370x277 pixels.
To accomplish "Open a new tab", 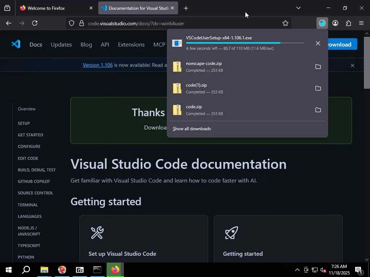I will pos(186,8).
